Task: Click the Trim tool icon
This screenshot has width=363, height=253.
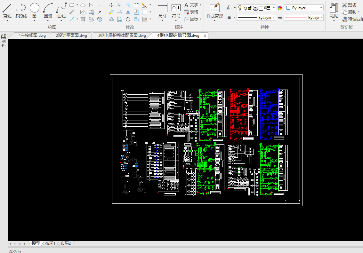Action: 120,5
